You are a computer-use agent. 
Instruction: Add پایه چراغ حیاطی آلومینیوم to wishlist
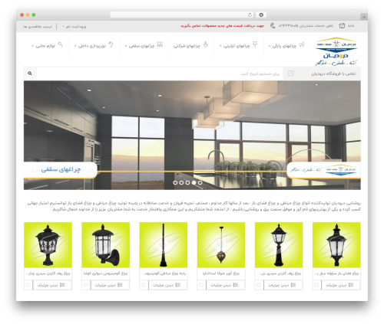[x=144, y=285]
